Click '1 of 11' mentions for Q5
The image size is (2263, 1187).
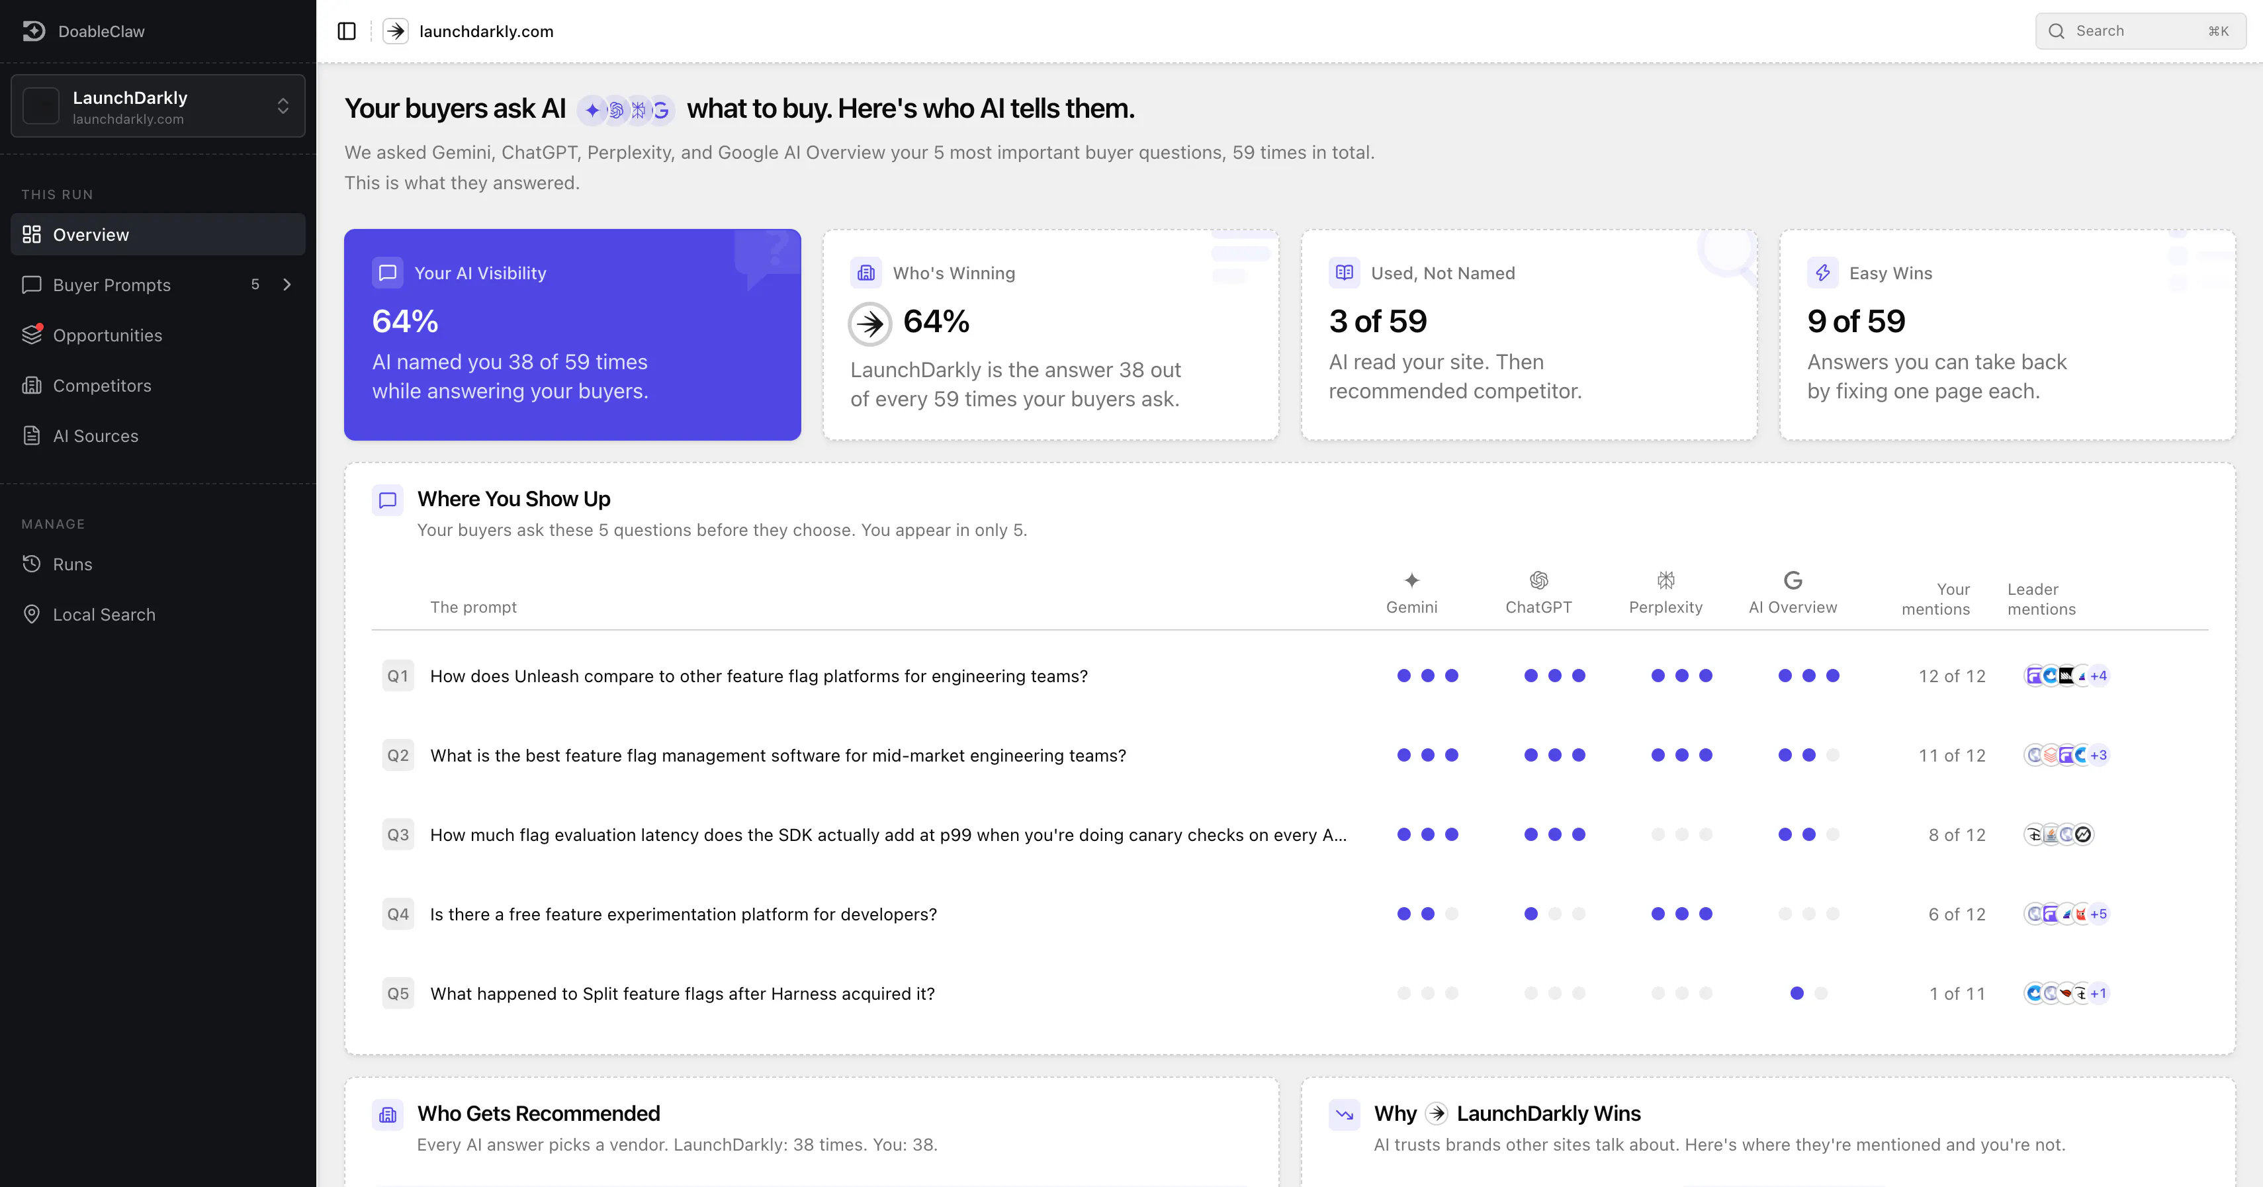pyautogui.click(x=1957, y=994)
